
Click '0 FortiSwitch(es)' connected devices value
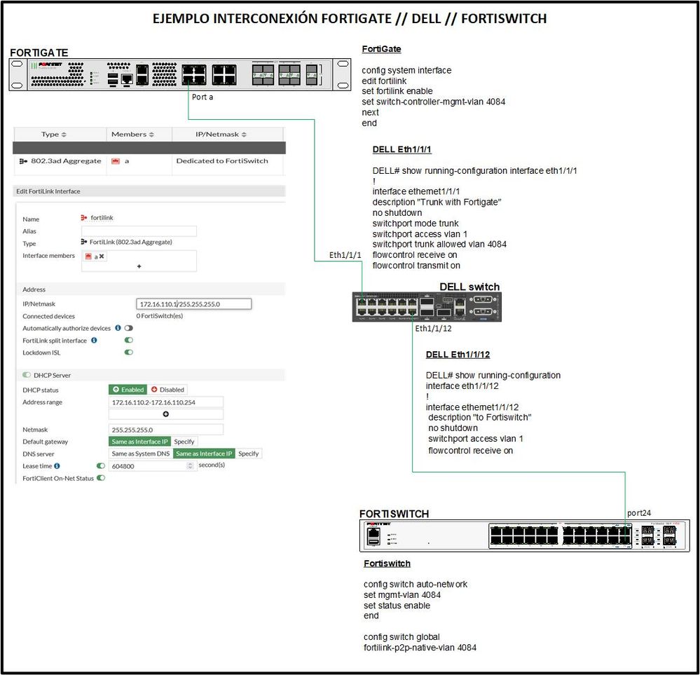[x=159, y=316]
